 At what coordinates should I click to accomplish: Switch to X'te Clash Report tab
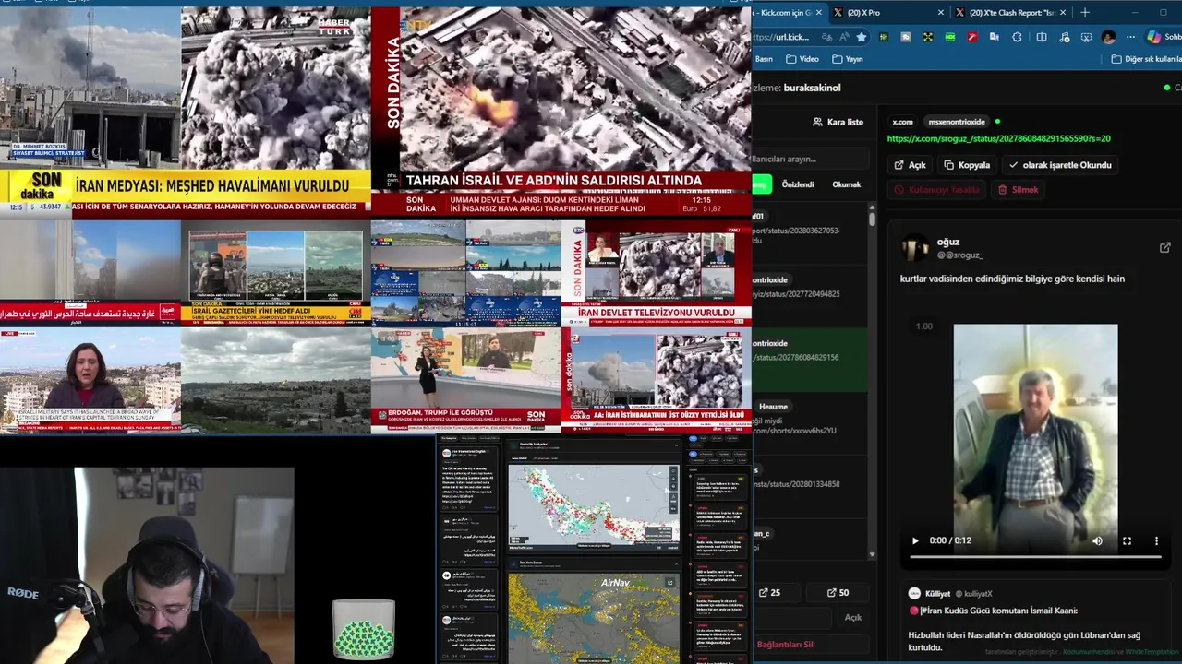point(1010,12)
